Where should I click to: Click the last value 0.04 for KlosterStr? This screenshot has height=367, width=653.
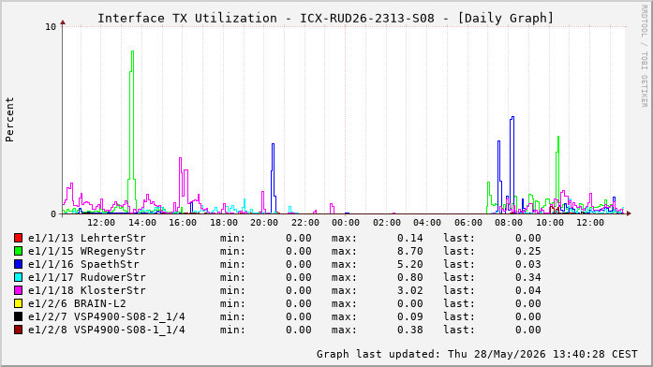point(528,290)
